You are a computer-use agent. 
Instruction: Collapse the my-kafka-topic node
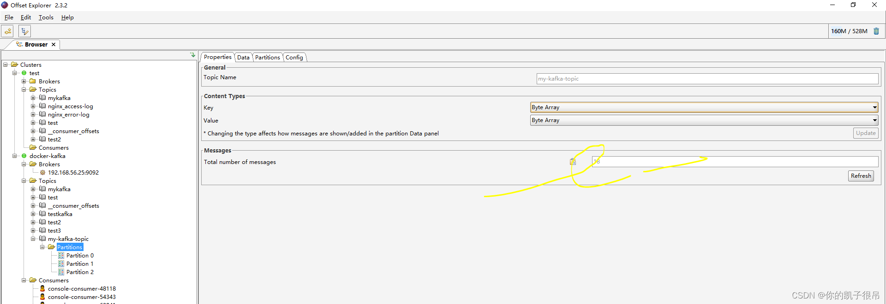pyautogui.click(x=33, y=239)
